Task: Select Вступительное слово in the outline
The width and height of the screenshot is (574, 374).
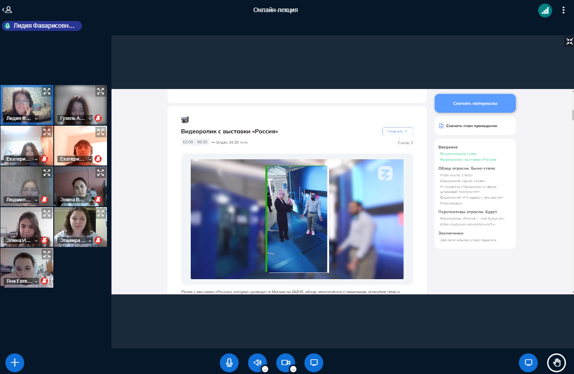Action: click(458, 153)
